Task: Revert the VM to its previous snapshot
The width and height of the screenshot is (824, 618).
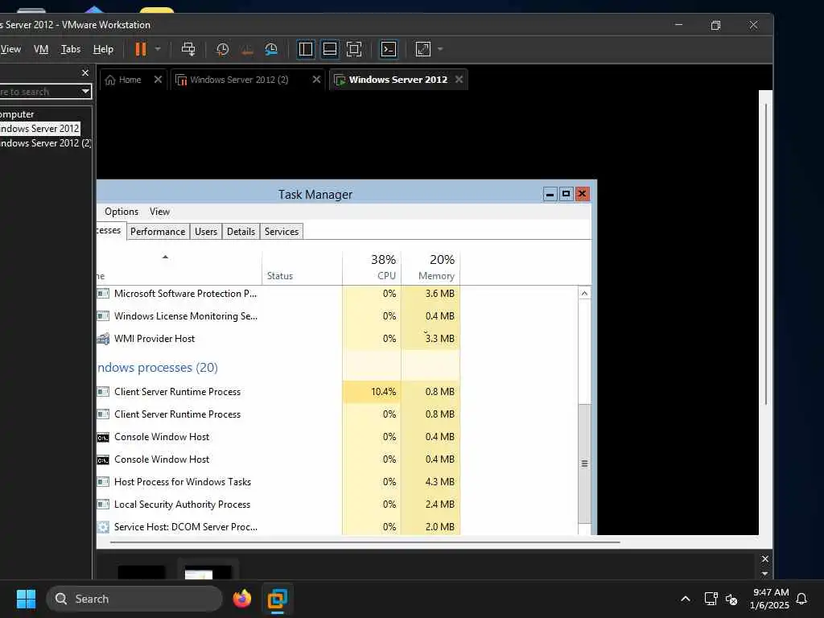Action: point(247,49)
